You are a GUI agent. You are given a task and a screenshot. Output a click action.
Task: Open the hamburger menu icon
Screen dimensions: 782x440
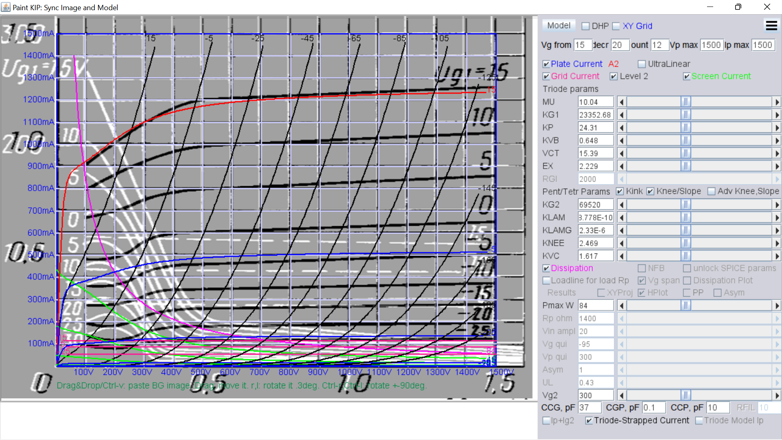(x=771, y=26)
